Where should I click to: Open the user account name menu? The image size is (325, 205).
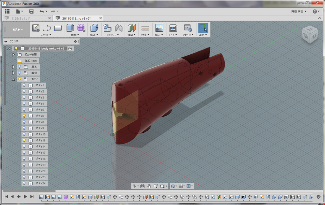(x=299, y=11)
